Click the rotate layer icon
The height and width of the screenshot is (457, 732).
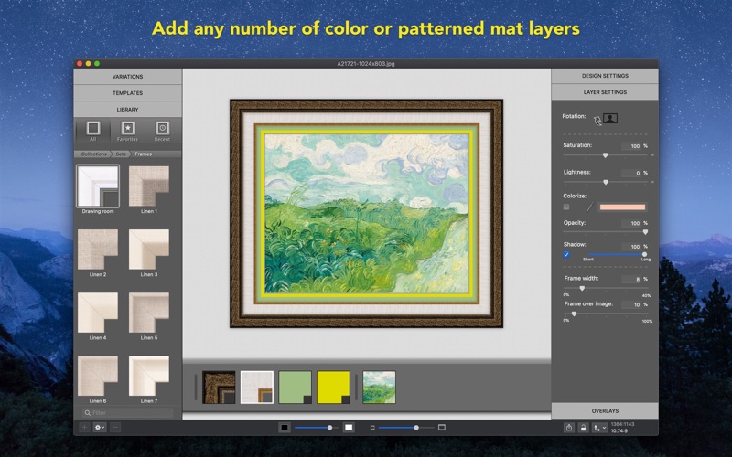(x=597, y=121)
